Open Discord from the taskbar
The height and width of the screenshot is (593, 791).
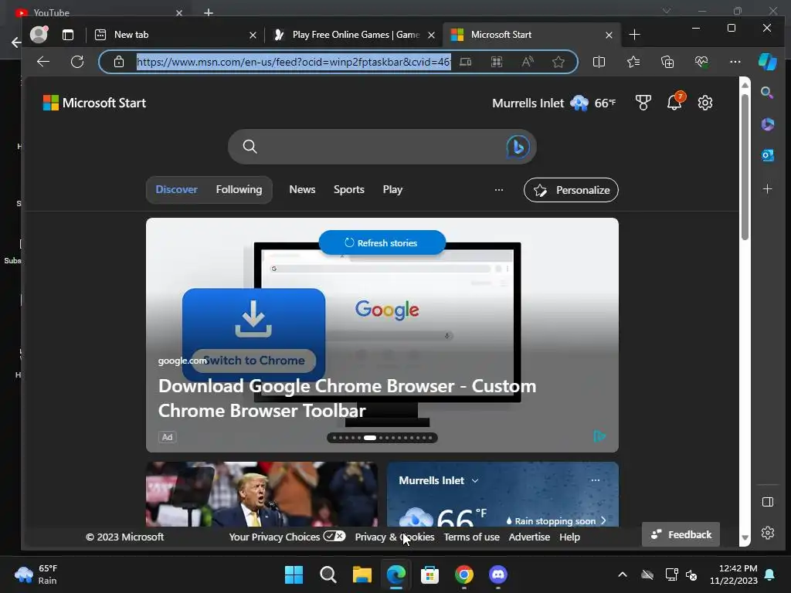point(498,574)
